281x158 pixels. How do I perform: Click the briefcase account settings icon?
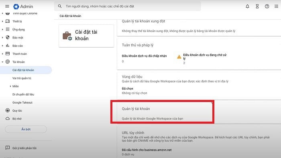[x=67, y=36]
